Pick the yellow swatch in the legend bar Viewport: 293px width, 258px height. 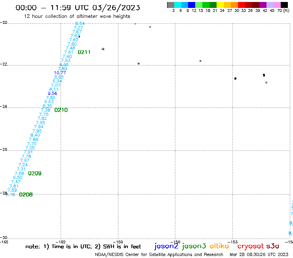(x=220, y=5)
